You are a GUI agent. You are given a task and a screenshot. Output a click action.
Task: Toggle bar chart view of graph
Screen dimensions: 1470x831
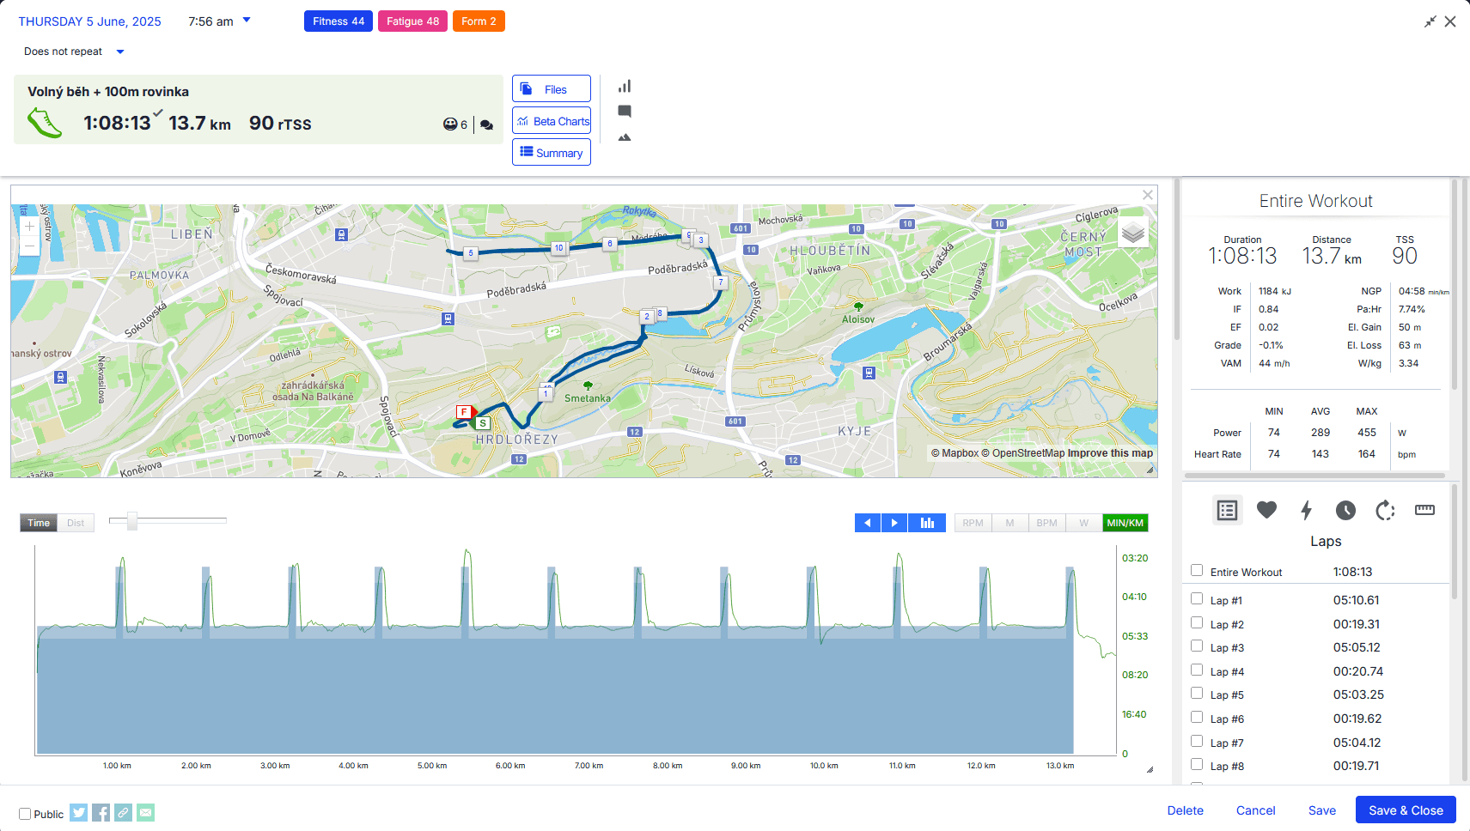[927, 523]
